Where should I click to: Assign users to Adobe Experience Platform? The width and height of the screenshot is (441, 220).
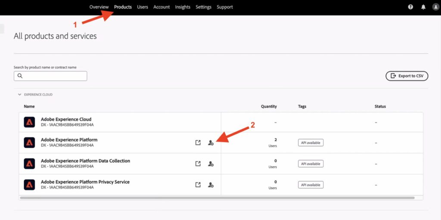[x=211, y=143]
